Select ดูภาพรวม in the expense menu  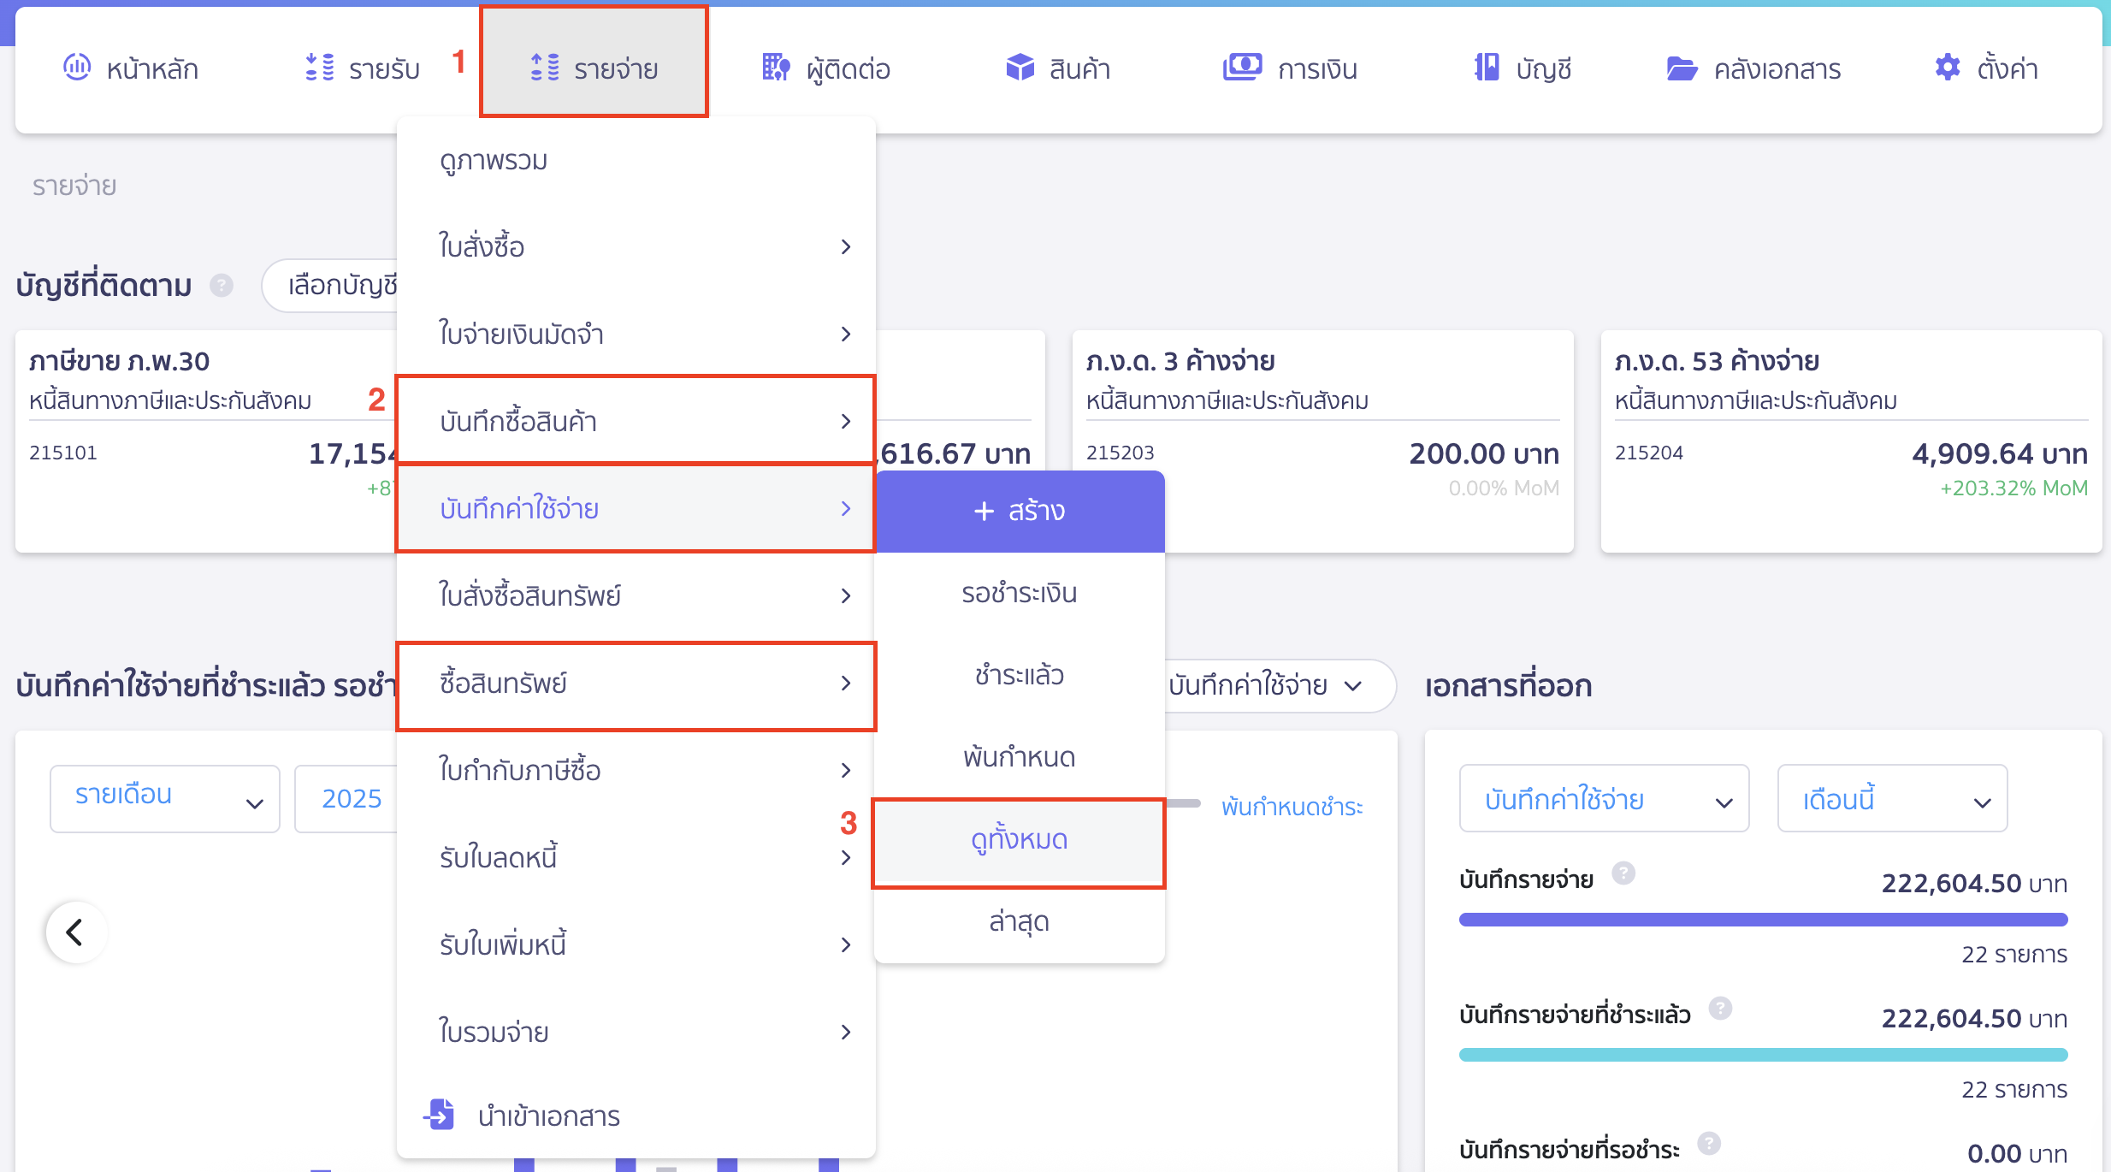(636, 160)
